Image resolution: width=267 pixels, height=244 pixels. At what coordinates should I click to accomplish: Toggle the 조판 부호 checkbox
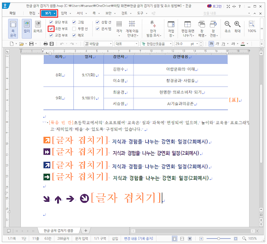51,29
